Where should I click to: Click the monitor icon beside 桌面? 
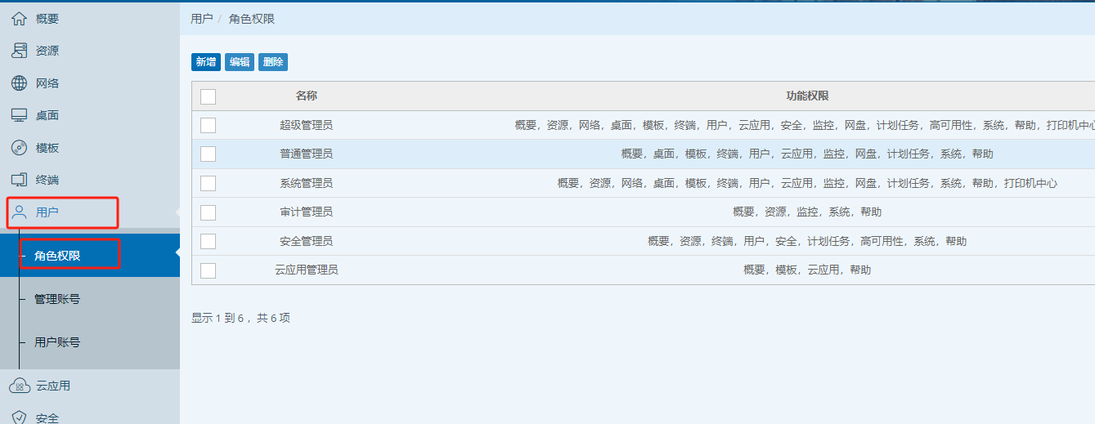(x=19, y=115)
